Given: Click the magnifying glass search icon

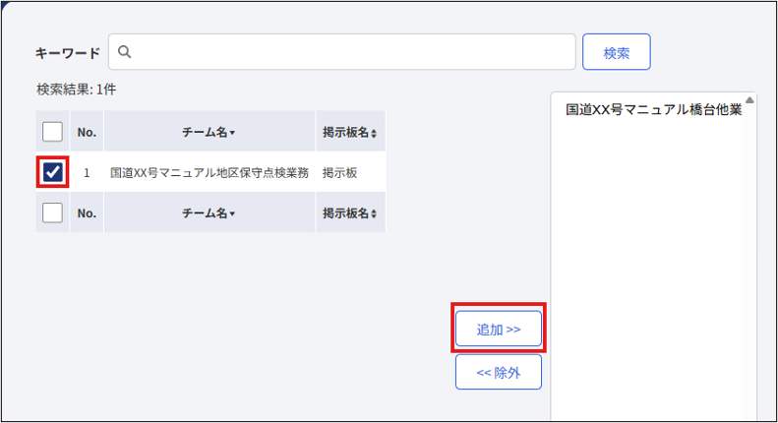Looking at the screenshot, I should point(125,51).
